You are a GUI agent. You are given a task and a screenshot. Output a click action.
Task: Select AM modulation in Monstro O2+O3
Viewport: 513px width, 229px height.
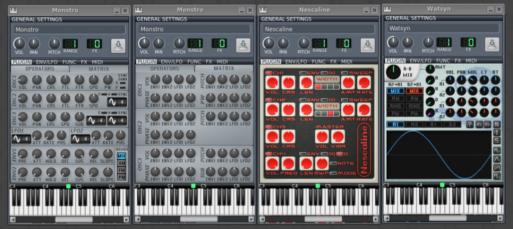point(122,163)
